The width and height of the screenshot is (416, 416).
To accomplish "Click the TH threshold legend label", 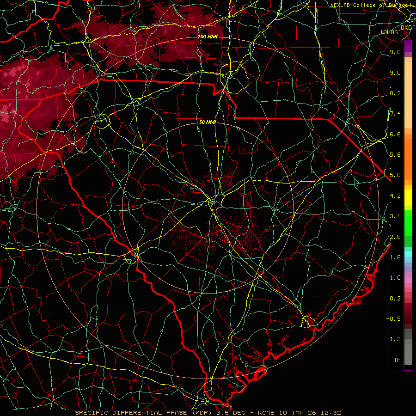I will coord(397,360).
